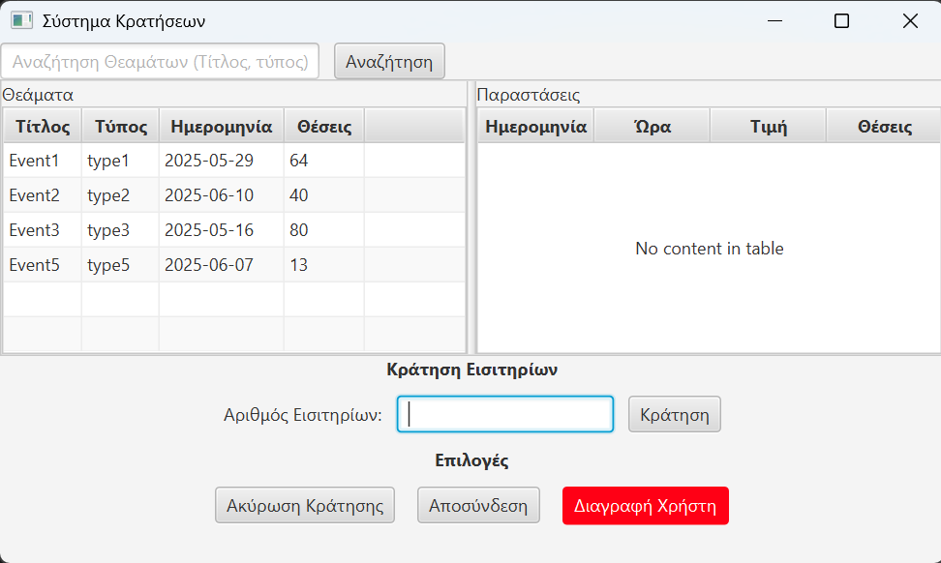Sort events by the Τίτλος column header

click(x=41, y=125)
